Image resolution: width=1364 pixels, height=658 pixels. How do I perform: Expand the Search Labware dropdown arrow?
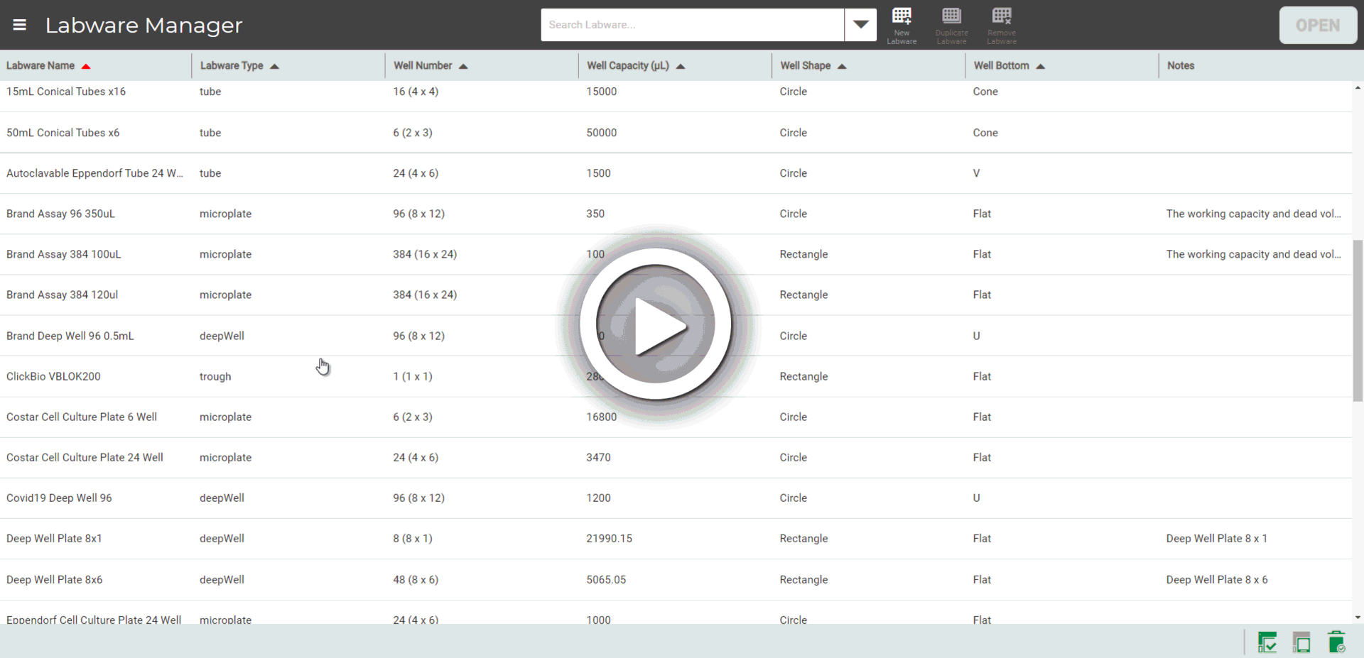point(860,25)
